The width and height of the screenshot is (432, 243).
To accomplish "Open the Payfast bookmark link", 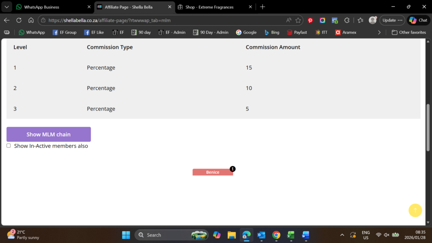I will [x=297, y=32].
